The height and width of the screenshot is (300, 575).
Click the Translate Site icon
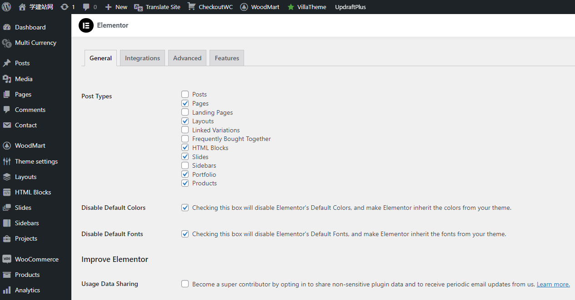point(138,7)
